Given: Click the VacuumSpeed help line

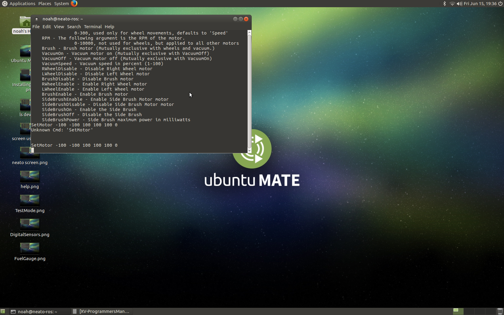Looking at the screenshot, I should coord(103,64).
